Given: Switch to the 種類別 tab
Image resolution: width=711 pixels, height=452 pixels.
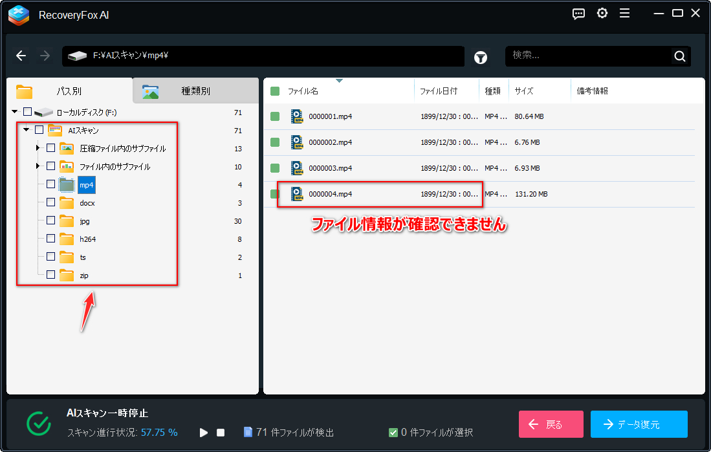Looking at the screenshot, I should tap(195, 91).
